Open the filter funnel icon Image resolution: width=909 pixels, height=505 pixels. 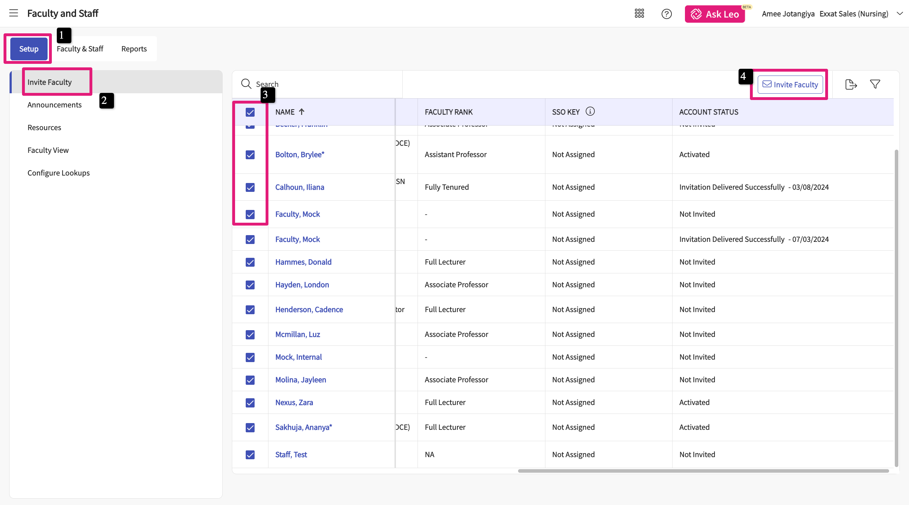[x=875, y=84]
